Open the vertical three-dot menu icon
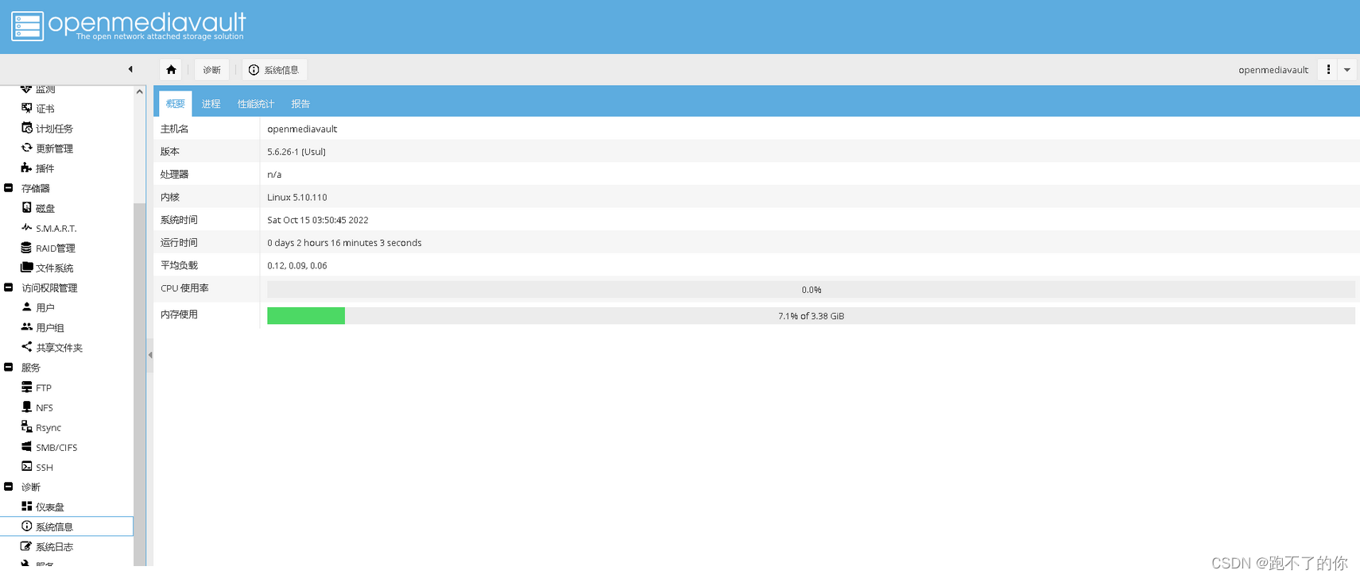This screenshot has width=1360, height=578. coord(1328,70)
